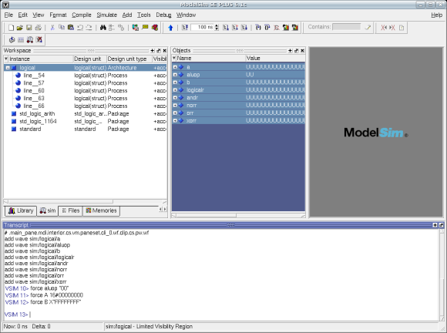Expand signal aluop in Objects pane
The width and height of the screenshot is (447, 333).
(175, 75)
